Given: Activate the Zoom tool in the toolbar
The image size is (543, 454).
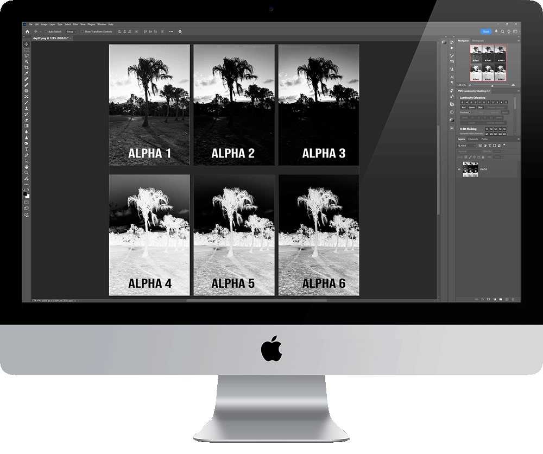Looking at the screenshot, I should (x=27, y=172).
